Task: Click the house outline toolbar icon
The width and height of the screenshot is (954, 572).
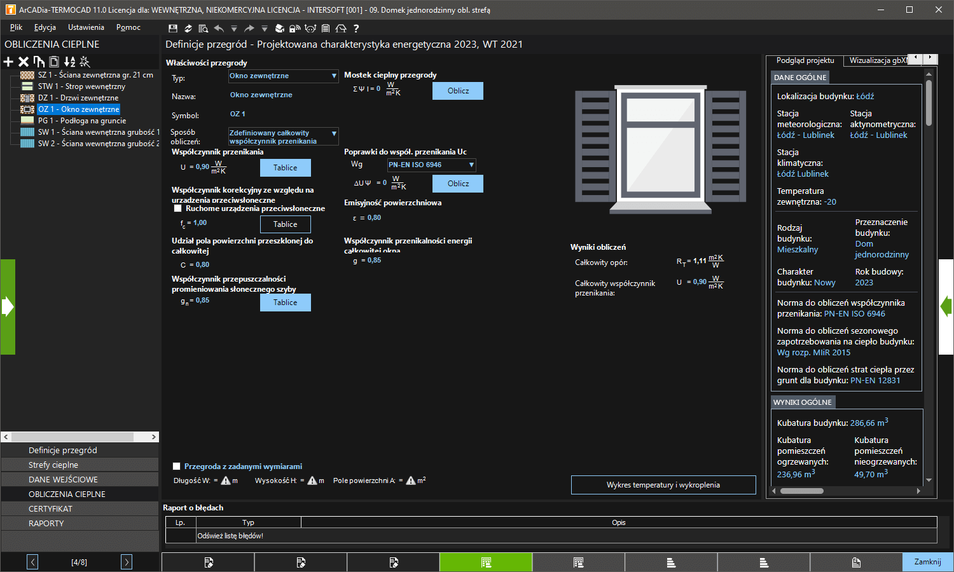Action: pyautogui.click(x=341, y=29)
